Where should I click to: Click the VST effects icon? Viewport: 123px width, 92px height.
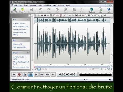coord(95,15)
